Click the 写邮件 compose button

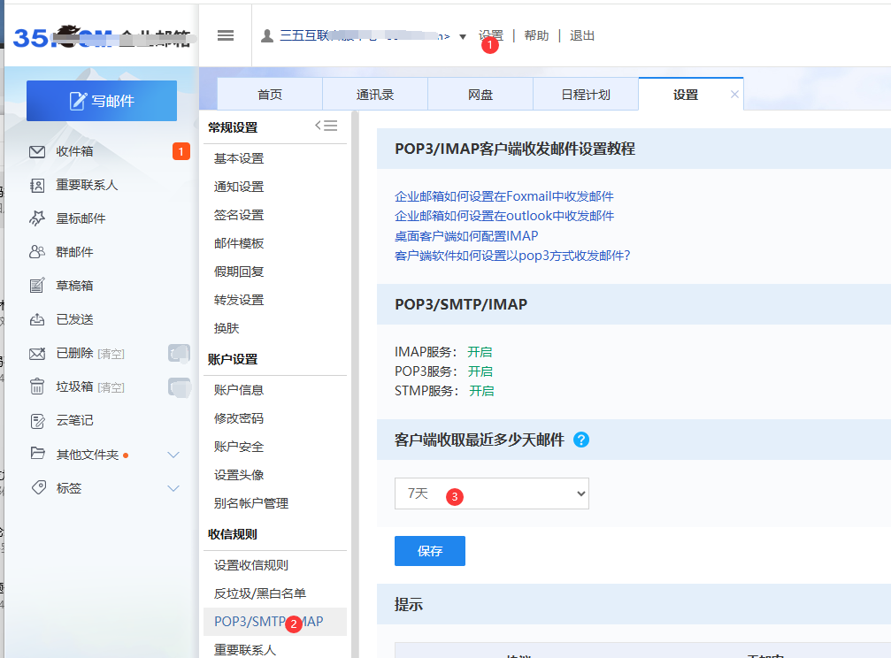tap(102, 101)
